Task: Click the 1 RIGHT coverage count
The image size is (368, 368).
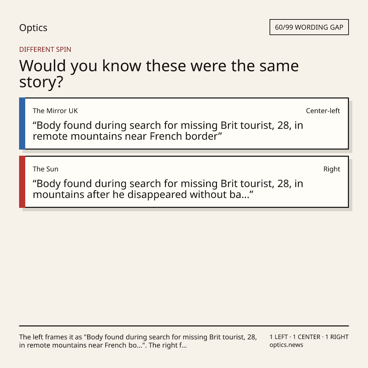Action: pos(337,337)
